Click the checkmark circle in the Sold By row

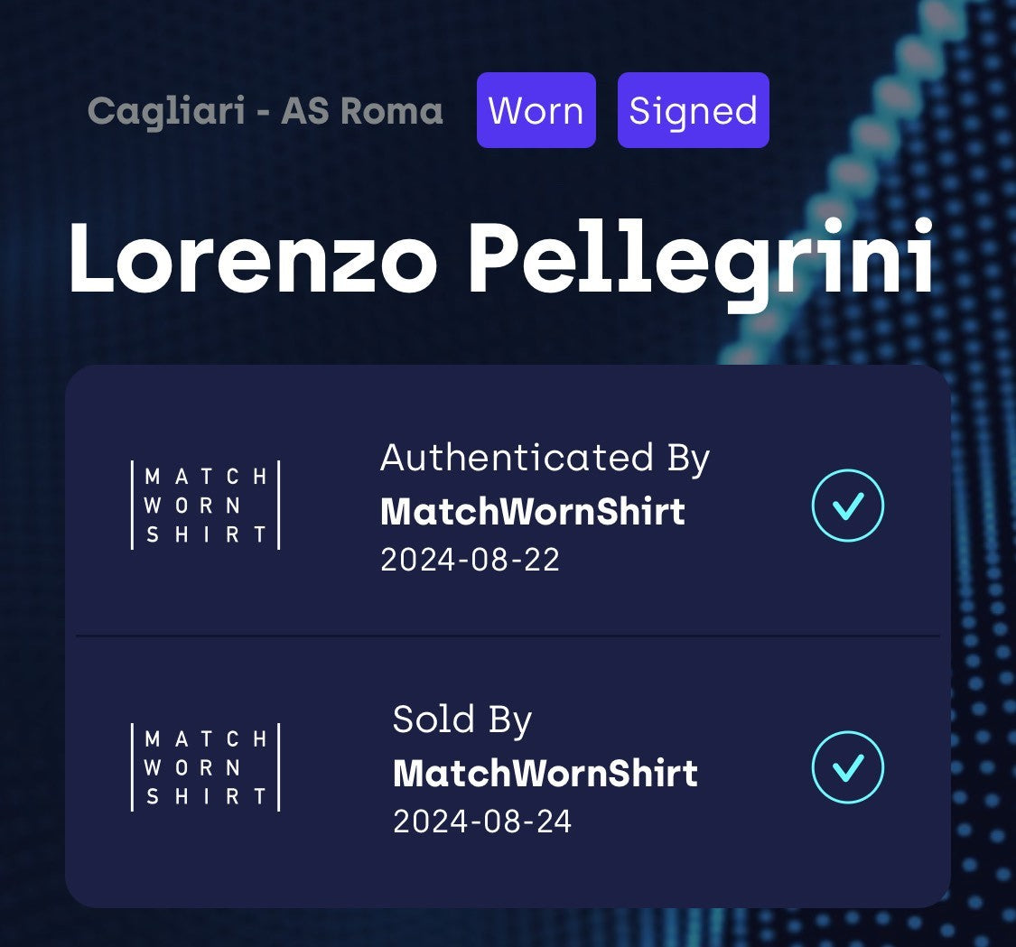pyautogui.click(x=847, y=767)
